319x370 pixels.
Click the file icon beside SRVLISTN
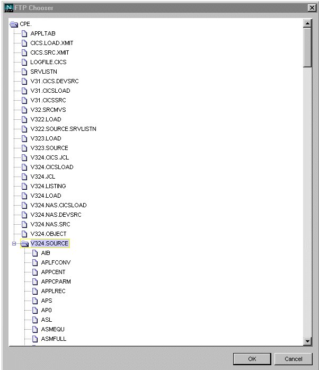pyautogui.click(x=24, y=72)
